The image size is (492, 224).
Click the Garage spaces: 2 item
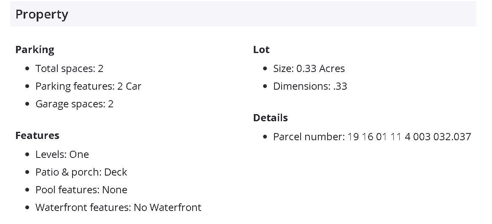74,104
